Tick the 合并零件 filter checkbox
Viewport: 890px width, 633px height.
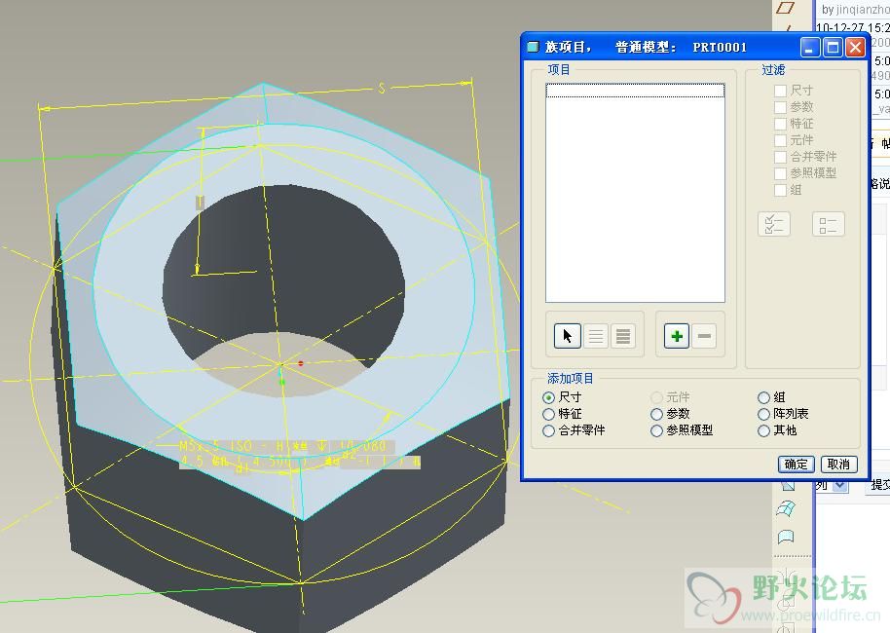[x=780, y=157]
